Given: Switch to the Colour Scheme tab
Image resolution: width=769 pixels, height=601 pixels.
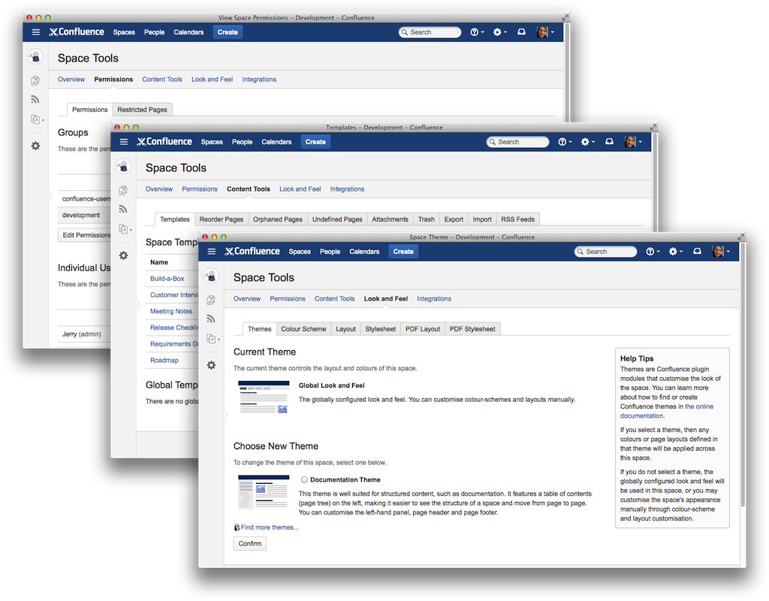Looking at the screenshot, I should (x=303, y=329).
